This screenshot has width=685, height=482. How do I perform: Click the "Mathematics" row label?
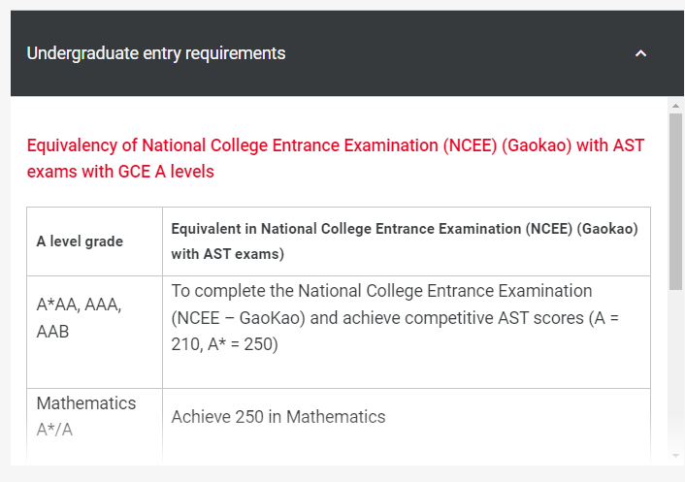(x=86, y=402)
